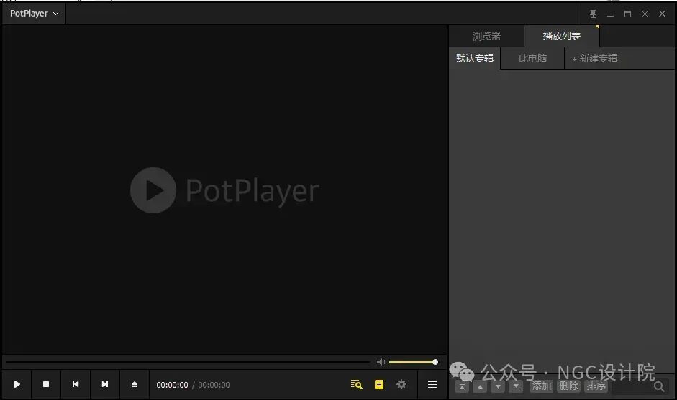Open the hamburger menu in control bar
The width and height of the screenshot is (677, 400).
coord(432,384)
